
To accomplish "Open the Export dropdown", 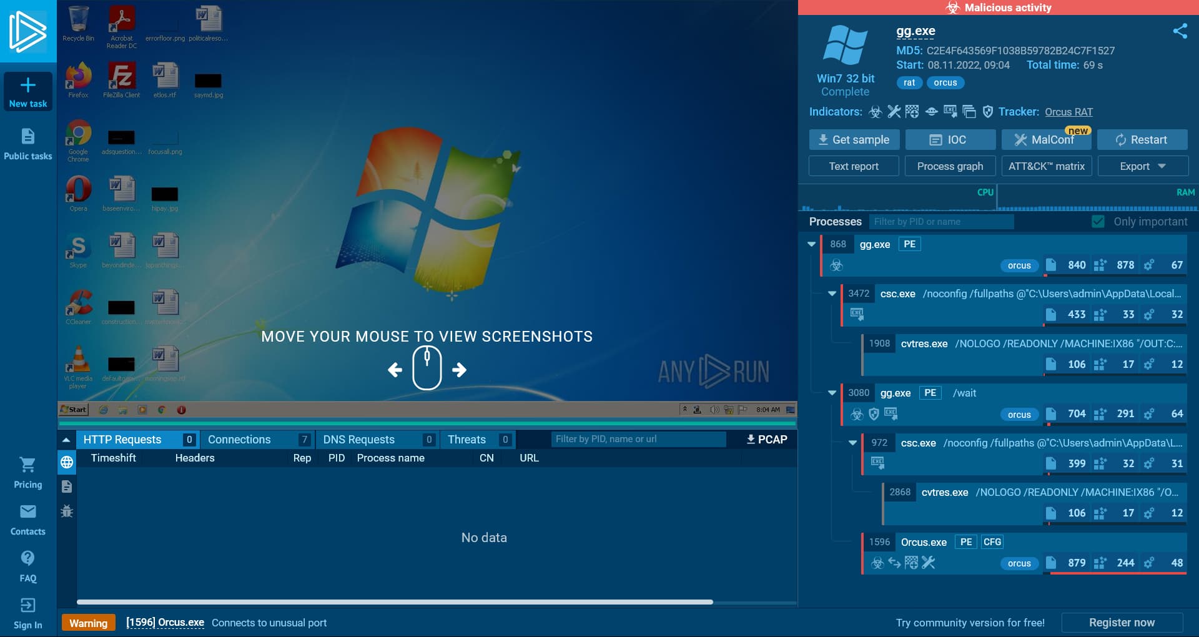I will (1143, 166).
